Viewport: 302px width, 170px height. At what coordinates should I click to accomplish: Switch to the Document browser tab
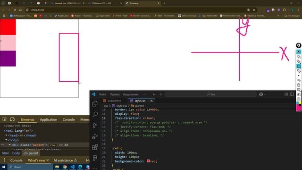142,3
